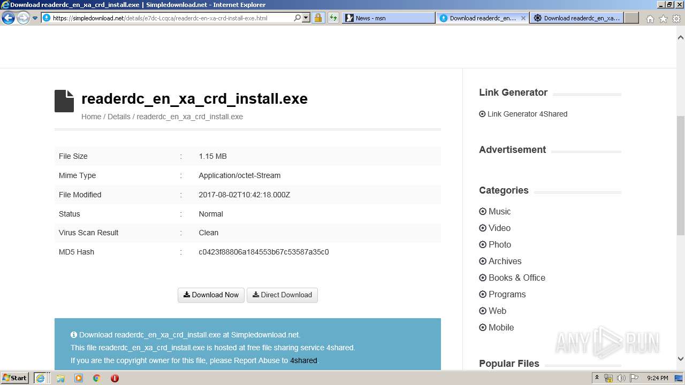Open Favorites star icon
Viewport: 685px width, 385px height.
[663, 19]
